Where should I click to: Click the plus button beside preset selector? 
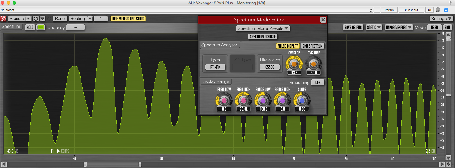pyautogui.click(x=377, y=10)
